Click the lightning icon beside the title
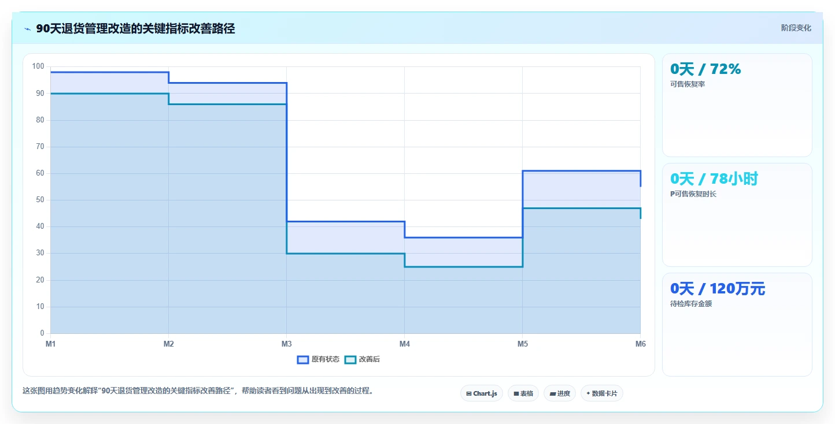Image resolution: width=835 pixels, height=424 pixels. tap(28, 29)
